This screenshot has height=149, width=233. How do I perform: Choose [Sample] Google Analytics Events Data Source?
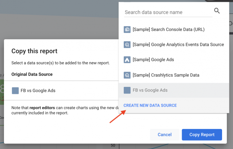pos(178,45)
